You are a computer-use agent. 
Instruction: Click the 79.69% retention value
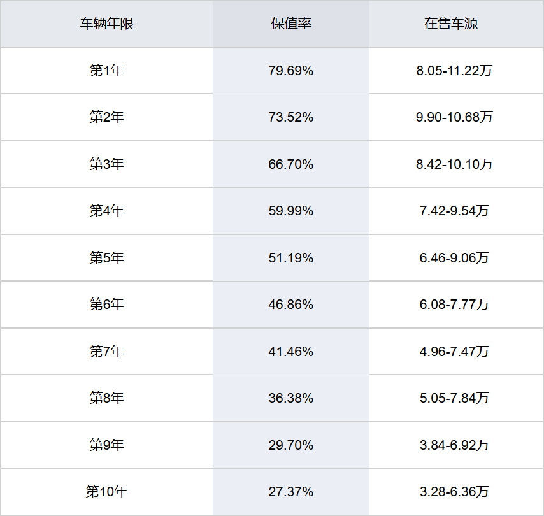pyautogui.click(x=290, y=71)
